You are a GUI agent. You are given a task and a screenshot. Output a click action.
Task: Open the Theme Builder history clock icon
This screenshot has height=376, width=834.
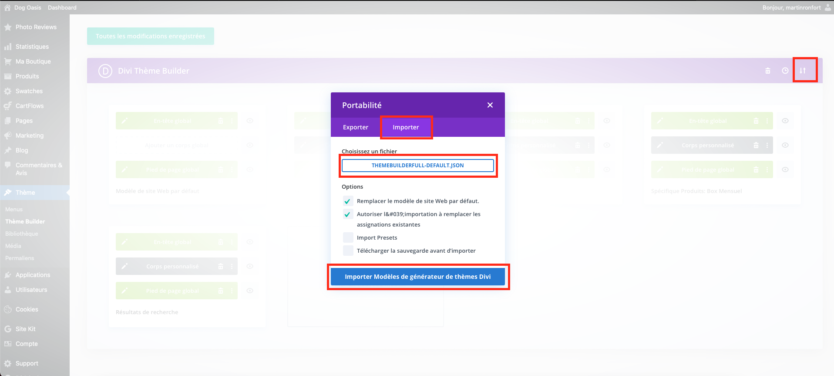[x=785, y=71]
